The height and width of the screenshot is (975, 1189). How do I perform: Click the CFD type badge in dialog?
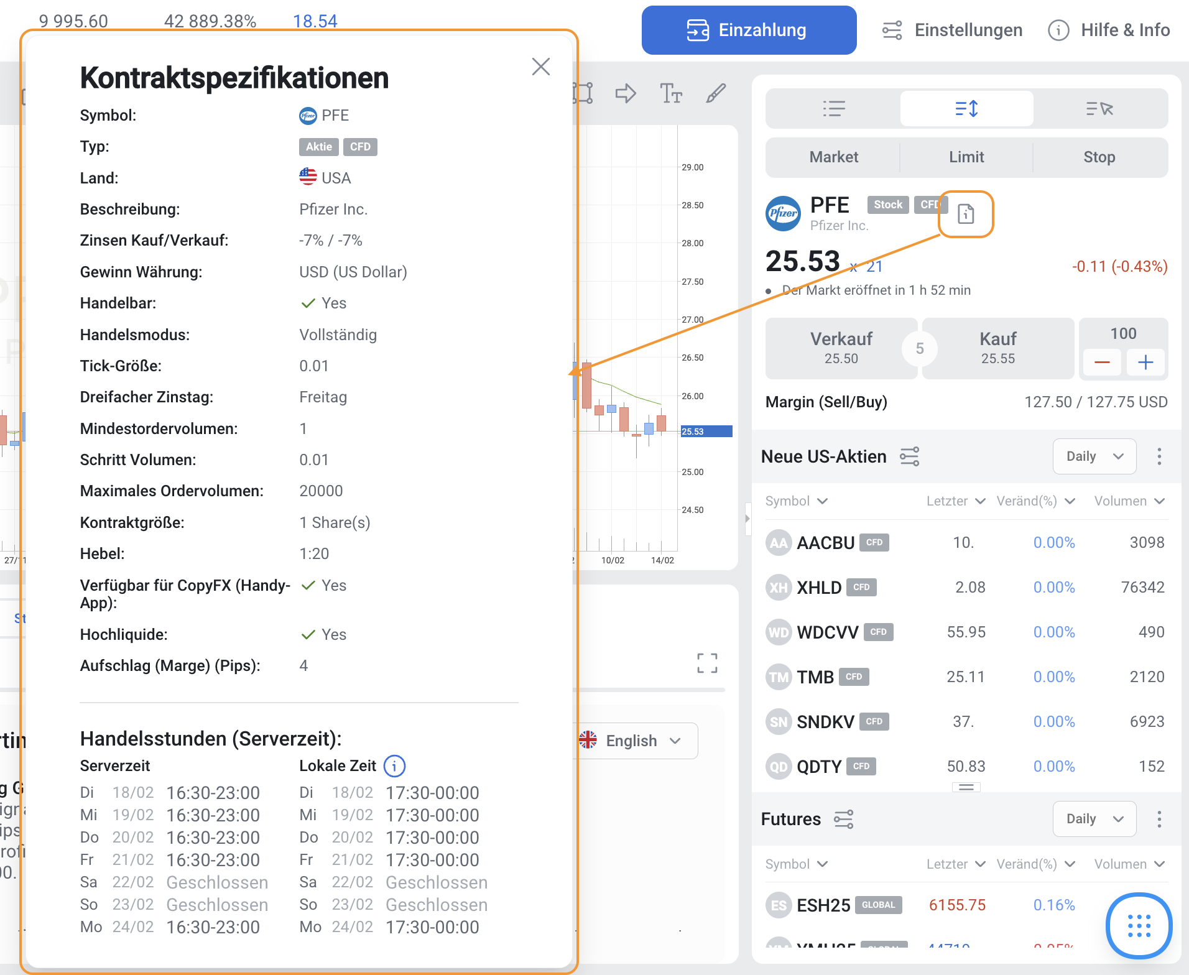(x=360, y=147)
